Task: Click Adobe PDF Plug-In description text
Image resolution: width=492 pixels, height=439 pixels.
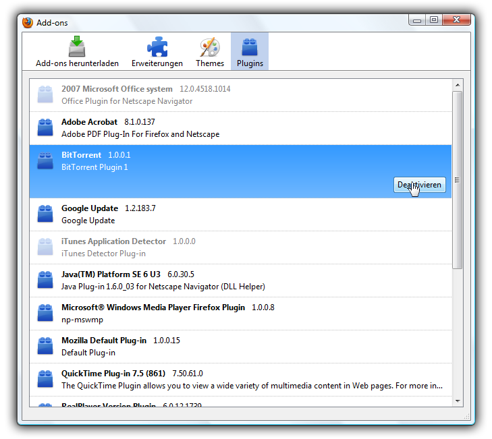Action: click(x=140, y=134)
